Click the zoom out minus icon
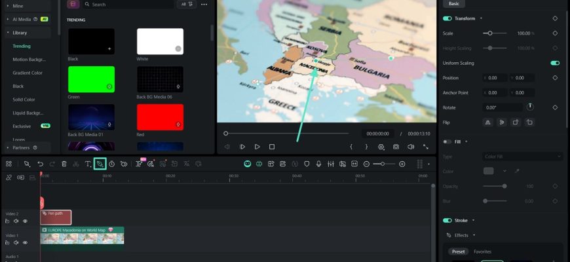The image size is (570, 262). (x=366, y=164)
